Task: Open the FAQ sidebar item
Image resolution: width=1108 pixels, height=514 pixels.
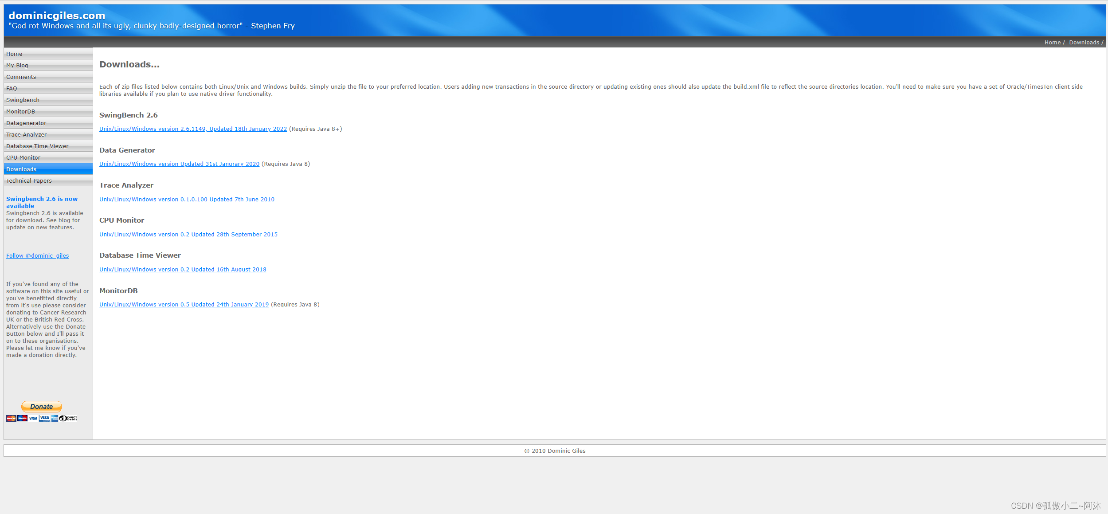Action: (12, 88)
